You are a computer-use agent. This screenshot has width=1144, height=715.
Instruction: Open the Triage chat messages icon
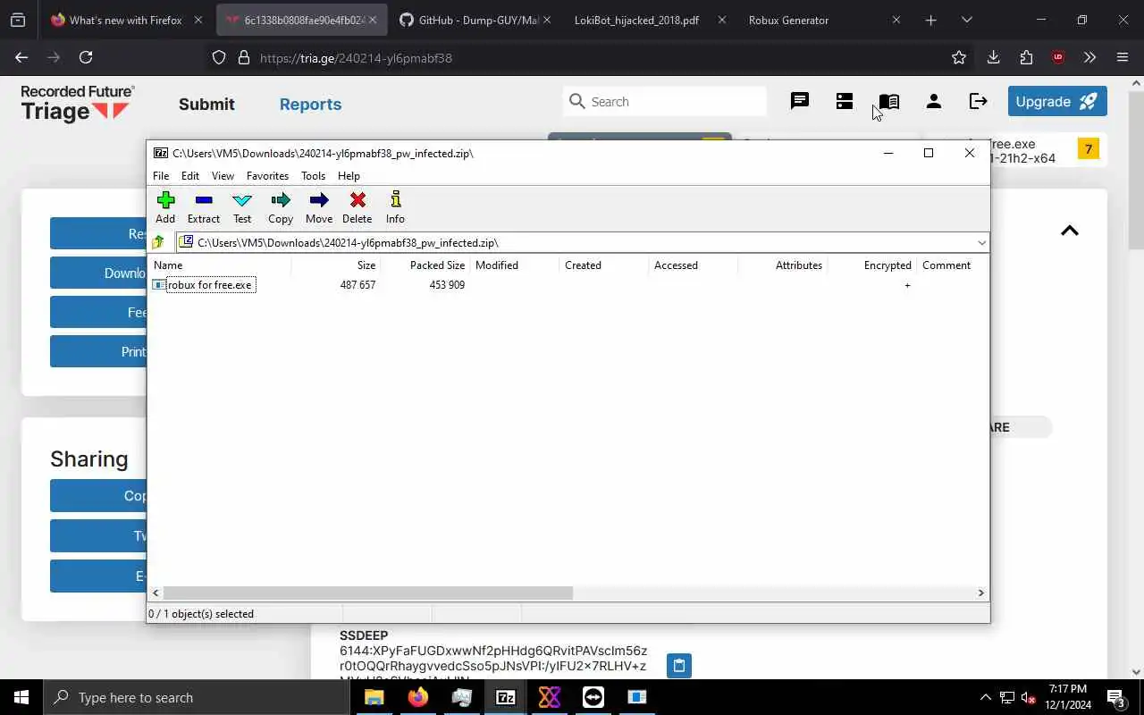800,101
